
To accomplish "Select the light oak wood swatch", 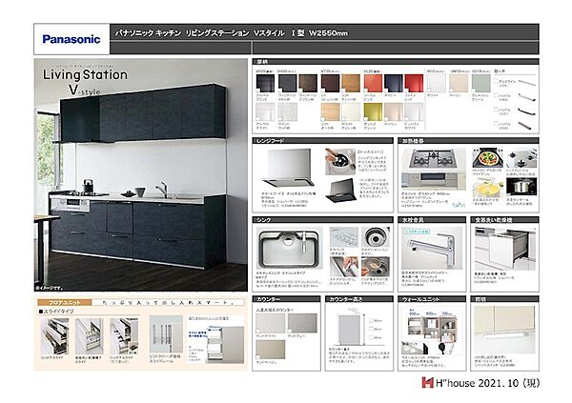I will point(330,112).
